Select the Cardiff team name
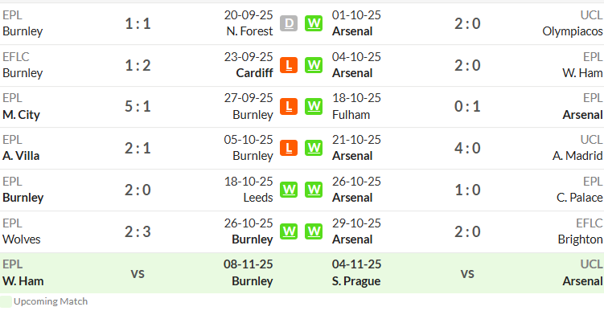The width and height of the screenshot is (604, 315). (x=254, y=73)
